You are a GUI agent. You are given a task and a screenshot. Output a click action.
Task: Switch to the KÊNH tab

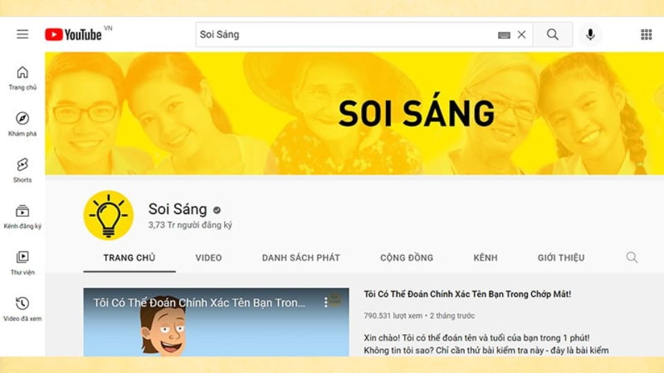click(486, 258)
